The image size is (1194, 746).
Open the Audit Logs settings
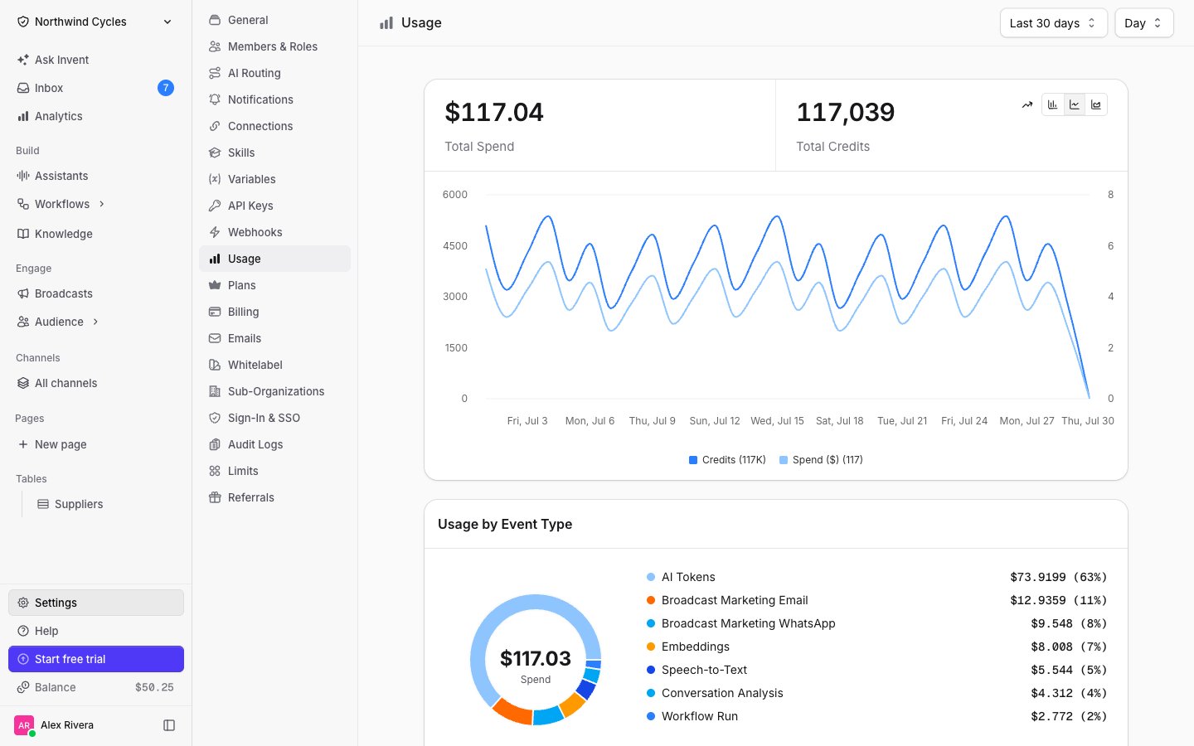click(274, 444)
